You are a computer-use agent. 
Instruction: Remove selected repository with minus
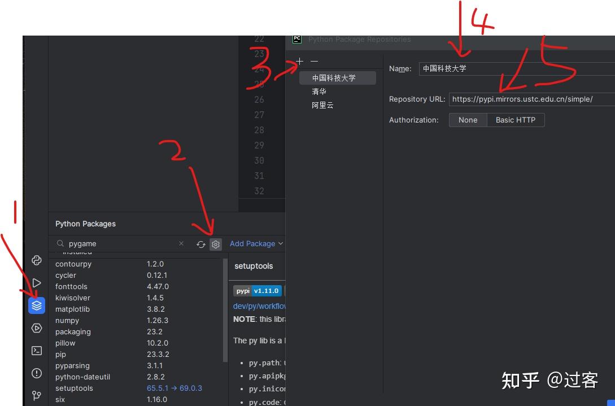click(x=314, y=61)
